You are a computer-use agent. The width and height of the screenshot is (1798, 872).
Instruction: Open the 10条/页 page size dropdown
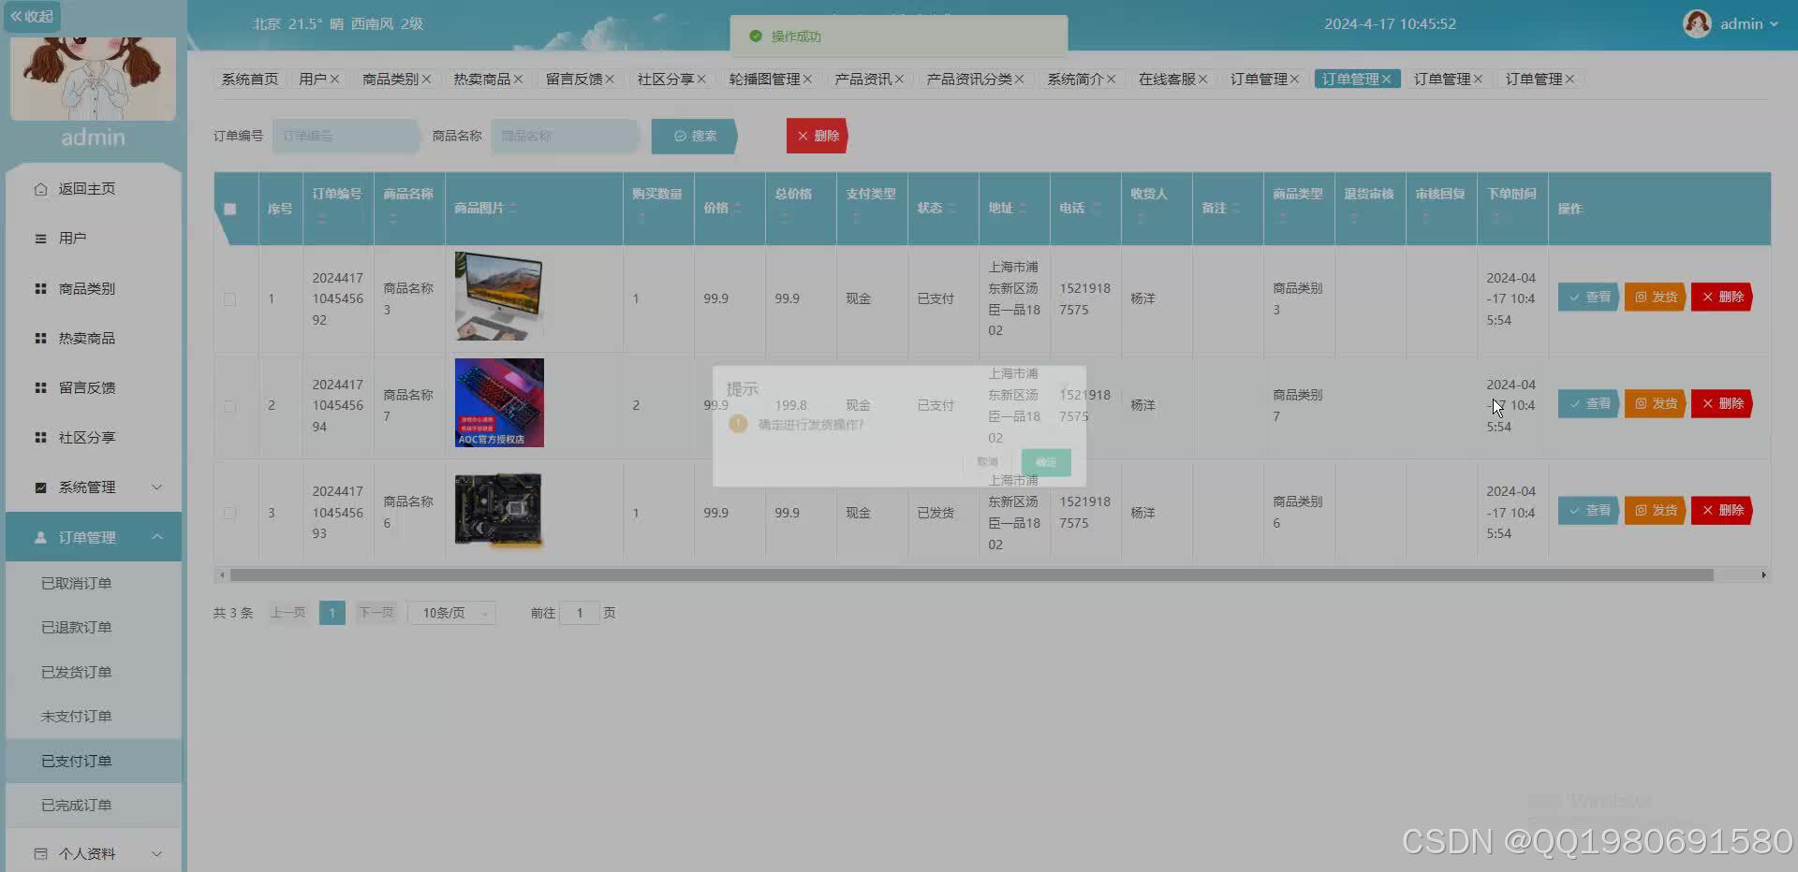point(450,613)
